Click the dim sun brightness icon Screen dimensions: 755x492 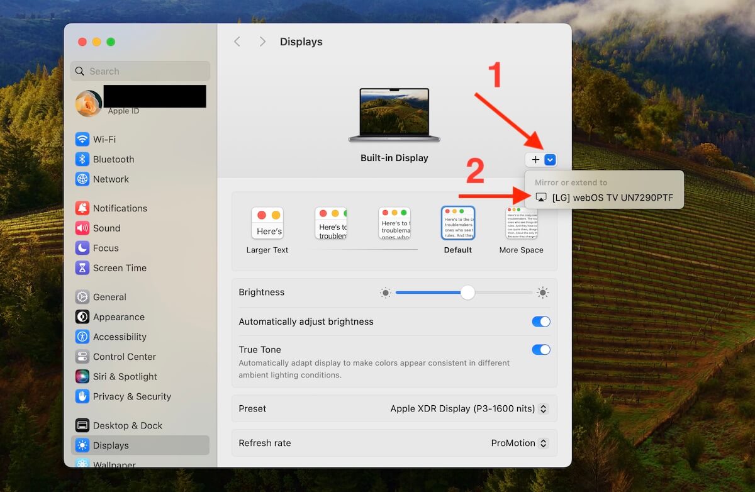pyautogui.click(x=385, y=293)
